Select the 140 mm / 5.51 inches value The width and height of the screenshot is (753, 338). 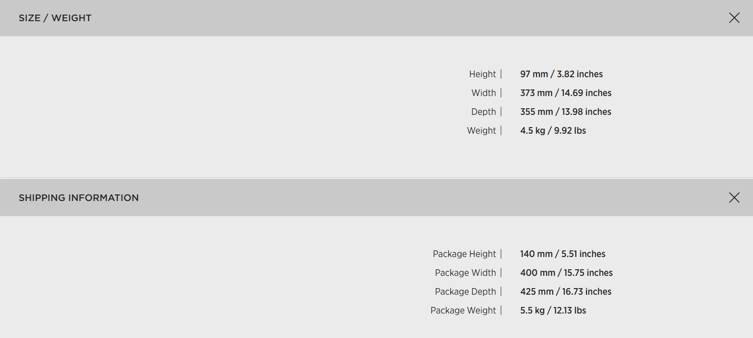(x=563, y=254)
